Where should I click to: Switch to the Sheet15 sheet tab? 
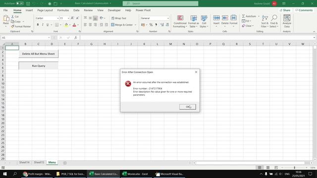[x=39, y=162]
